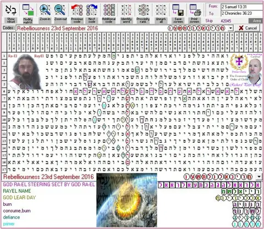Click the Show nikud Hebrew letters icon

[x=11, y=10]
